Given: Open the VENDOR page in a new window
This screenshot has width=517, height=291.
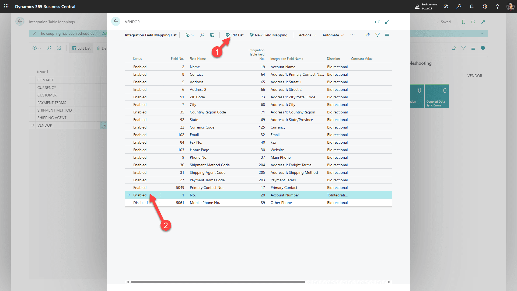Looking at the screenshot, I should pyautogui.click(x=378, y=22).
